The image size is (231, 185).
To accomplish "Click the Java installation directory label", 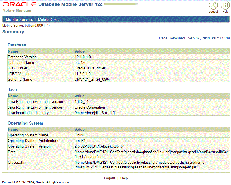I will (28, 113).
